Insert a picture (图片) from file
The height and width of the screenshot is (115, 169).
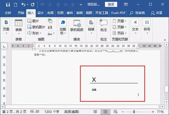pyautogui.click(x=33, y=21)
